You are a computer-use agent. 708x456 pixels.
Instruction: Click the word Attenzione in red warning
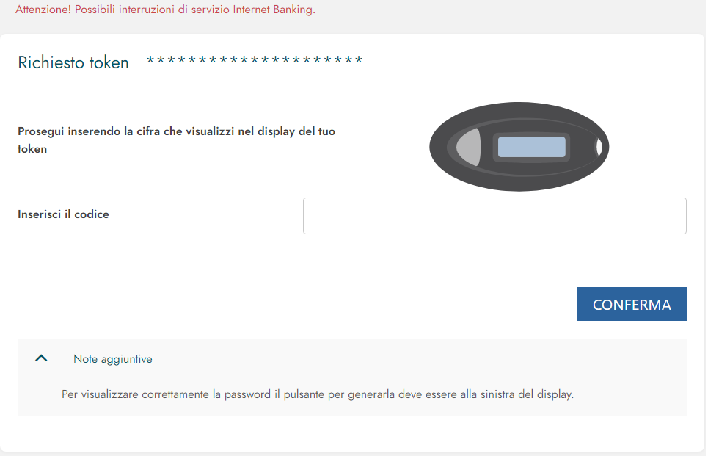[x=43, y=10]
